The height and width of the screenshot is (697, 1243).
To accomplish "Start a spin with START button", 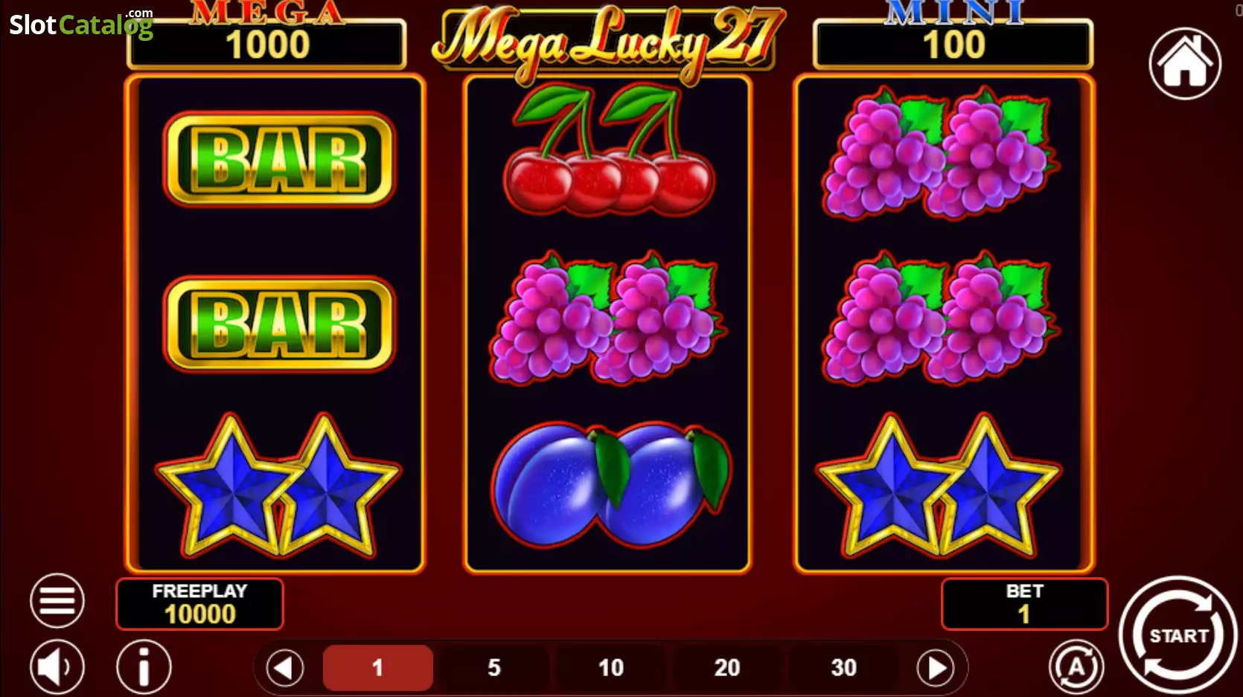I will pos(1178,636).
